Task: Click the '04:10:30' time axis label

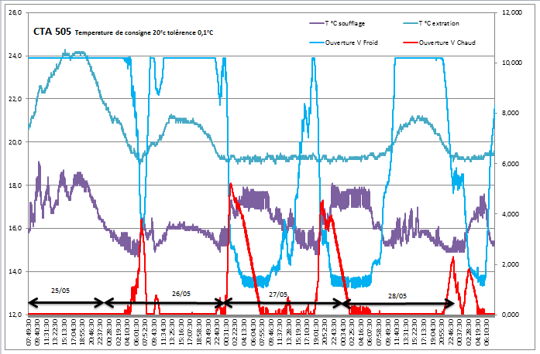Action: (x=127, y=332)
